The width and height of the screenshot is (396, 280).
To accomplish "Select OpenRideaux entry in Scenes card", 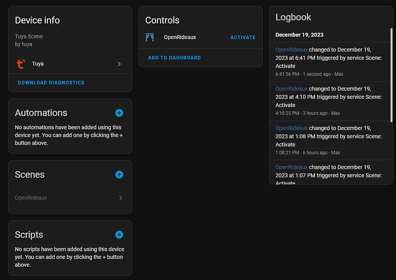I will 32,198.
